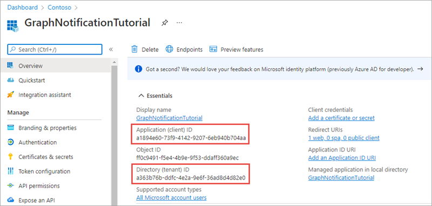Click the search magnifier icon
Viewport: 432px width, 206px height.
[x=12, y=50]
